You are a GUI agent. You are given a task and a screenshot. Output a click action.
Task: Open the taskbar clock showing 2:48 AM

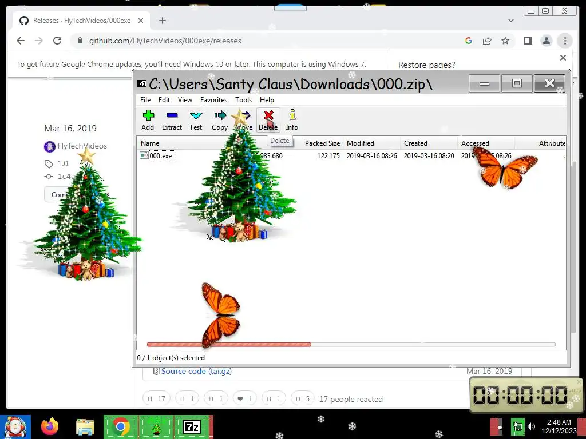coord(559,426)
